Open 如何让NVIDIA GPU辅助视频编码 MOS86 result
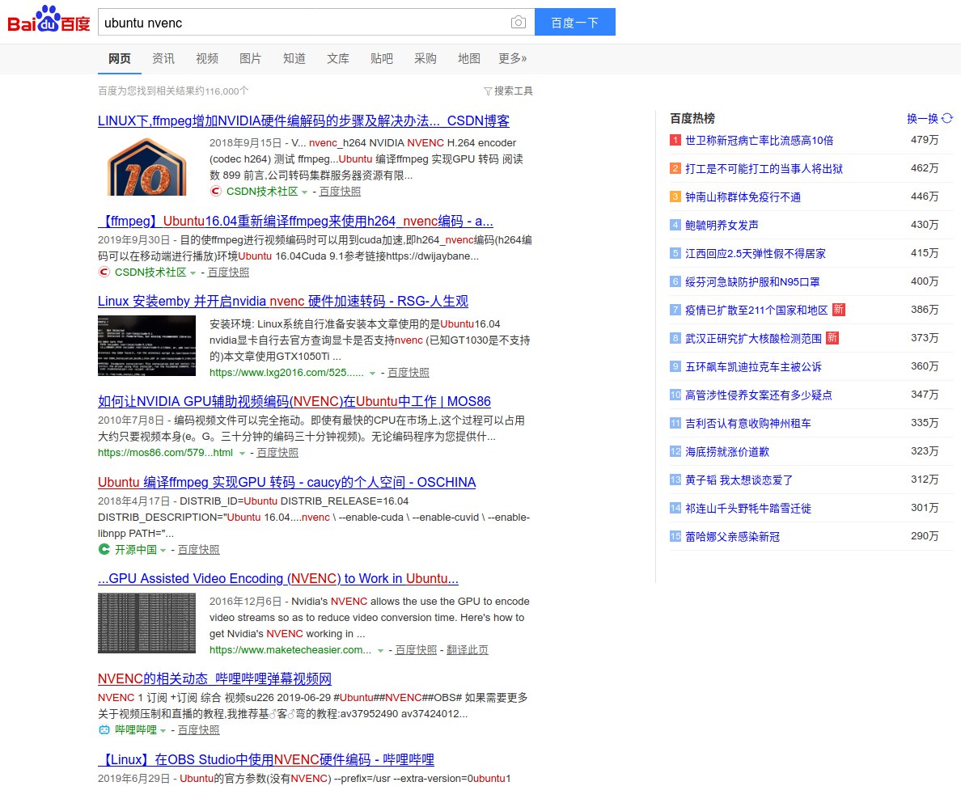This screenshot has width=961, height=786. [x=294, y=401]
